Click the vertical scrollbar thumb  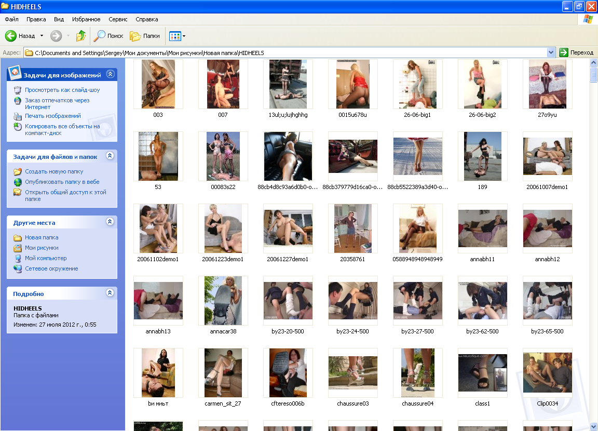[x=593, y=74]
